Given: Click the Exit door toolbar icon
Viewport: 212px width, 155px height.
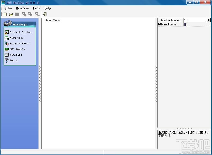Looking at the screenshot, I should pos(44,14).
